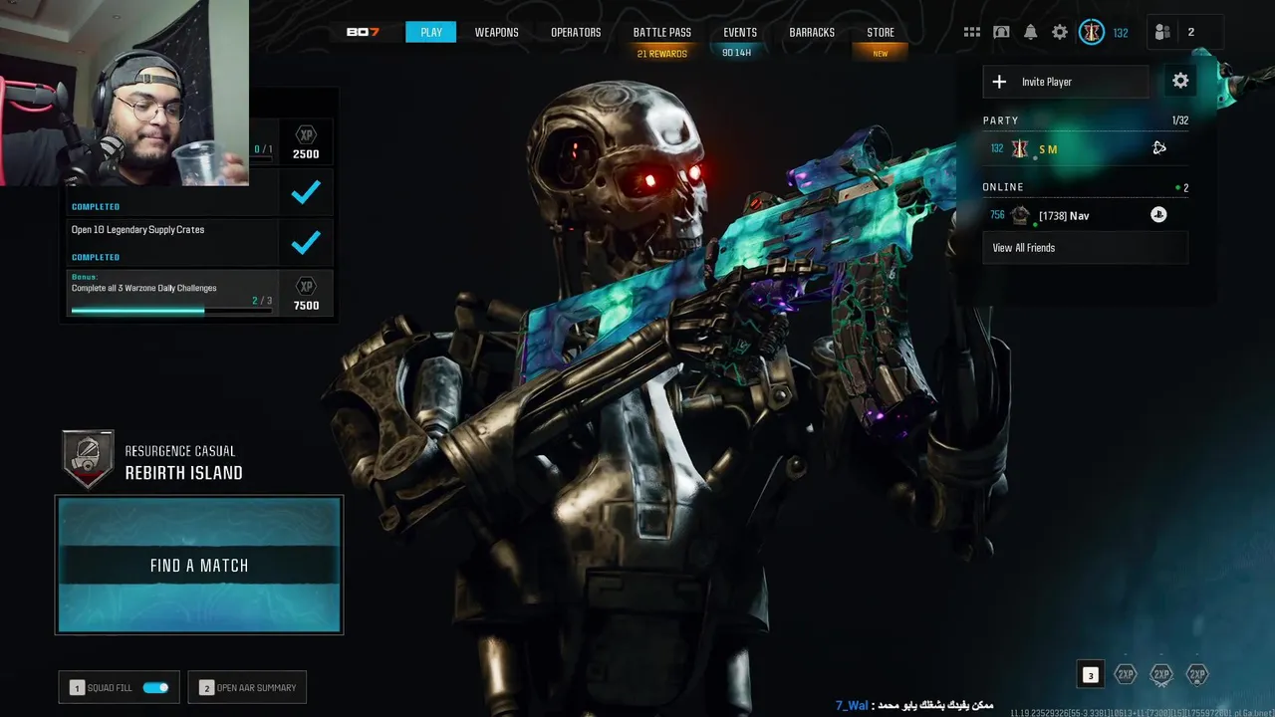Click the PlayStation icon on Nav row
The image size is (1275, 717).
pyautogui.click(x=1158, y=214)
